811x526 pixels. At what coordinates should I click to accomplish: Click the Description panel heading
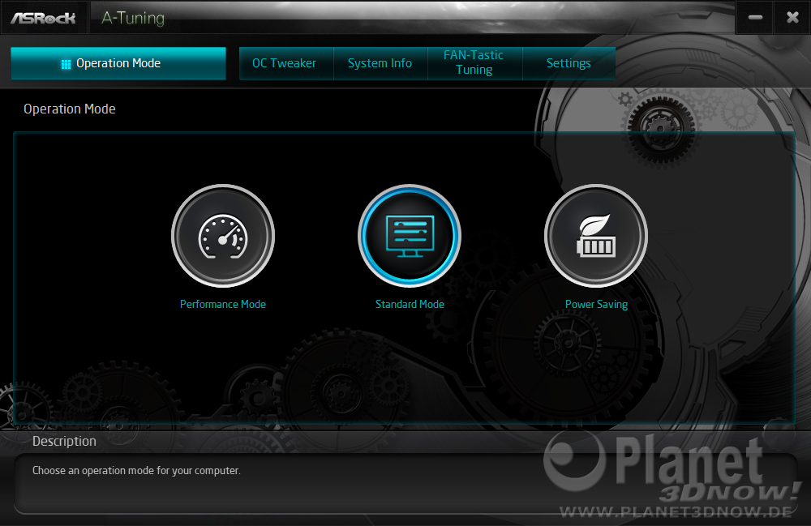coord(64,441)
